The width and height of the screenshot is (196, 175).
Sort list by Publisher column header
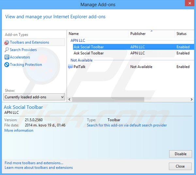[x=151, y=34]
